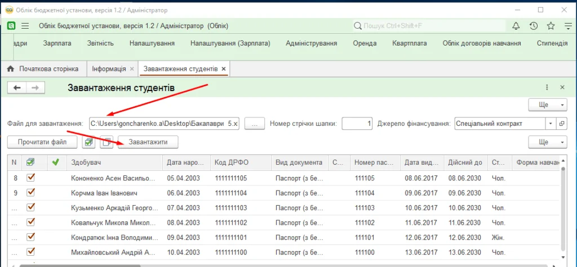The width and height of the screenshot is (577, 267).
Task: Sort by Код ДРФО column header
Action: click(x=240, y=162)
